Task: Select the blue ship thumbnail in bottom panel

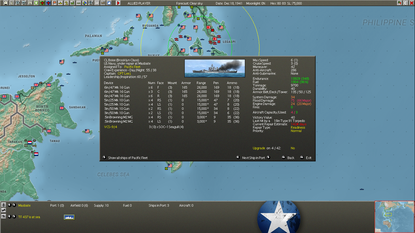Action: [69, 217]
